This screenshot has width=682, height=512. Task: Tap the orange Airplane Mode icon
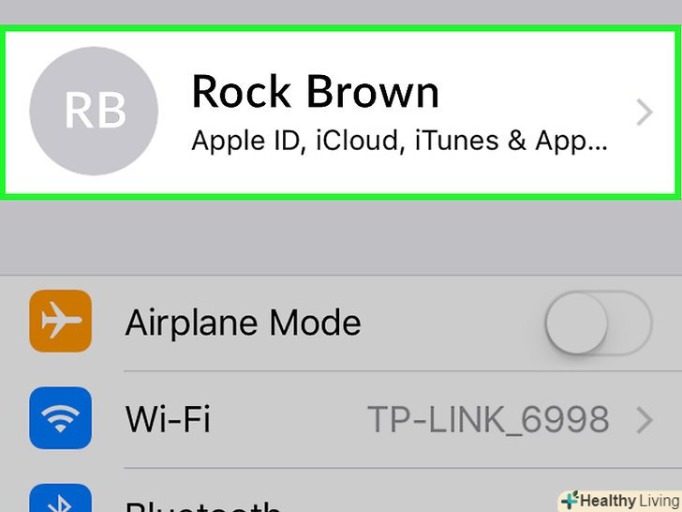(x=61, y=321)
